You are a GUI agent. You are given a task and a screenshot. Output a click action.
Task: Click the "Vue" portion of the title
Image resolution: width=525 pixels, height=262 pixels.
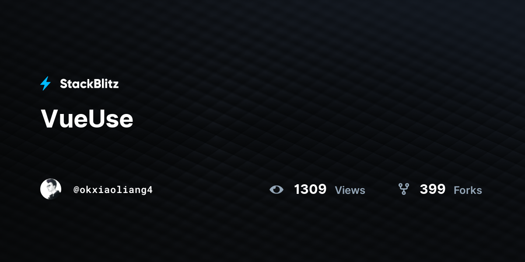tap(63, 119)
